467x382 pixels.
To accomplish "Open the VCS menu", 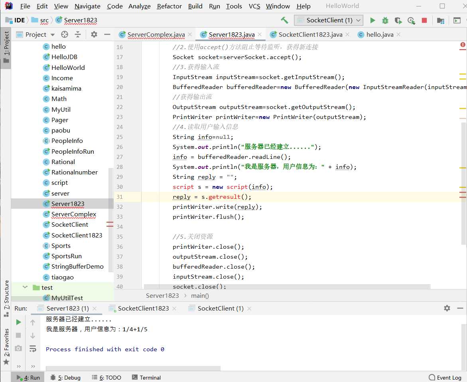I will click(x=254, y=6).
